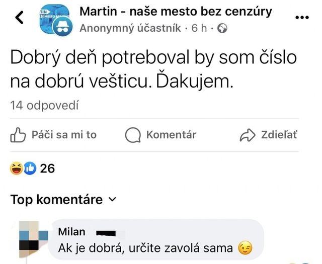Tap the back arrow icon
The width and height of the screenshot is (322, 264).
click(20, 18)
